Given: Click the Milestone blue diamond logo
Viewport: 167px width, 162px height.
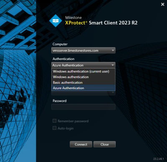Looking at the screenshot, I should click(56, 21).
